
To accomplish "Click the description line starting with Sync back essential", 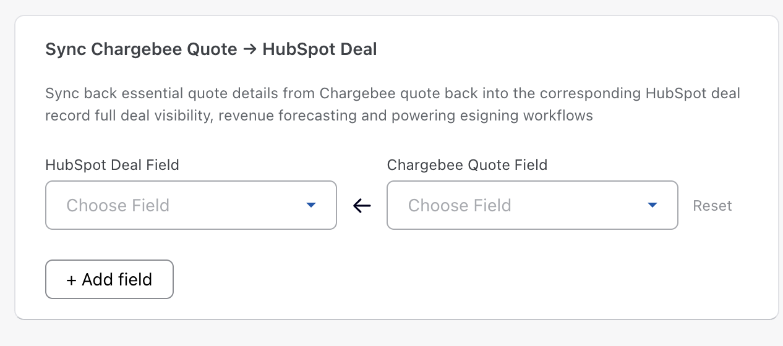I will tap(392, 95).
